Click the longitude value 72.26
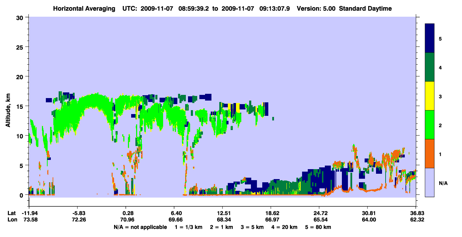This screenshot has height=237, width=462. (x=79, y=220)
